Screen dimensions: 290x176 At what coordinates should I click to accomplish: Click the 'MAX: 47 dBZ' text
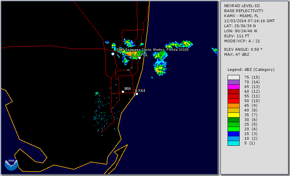(237, 54)
